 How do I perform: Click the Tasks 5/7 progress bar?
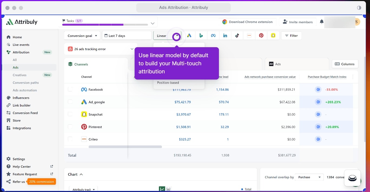click(105, 24)
